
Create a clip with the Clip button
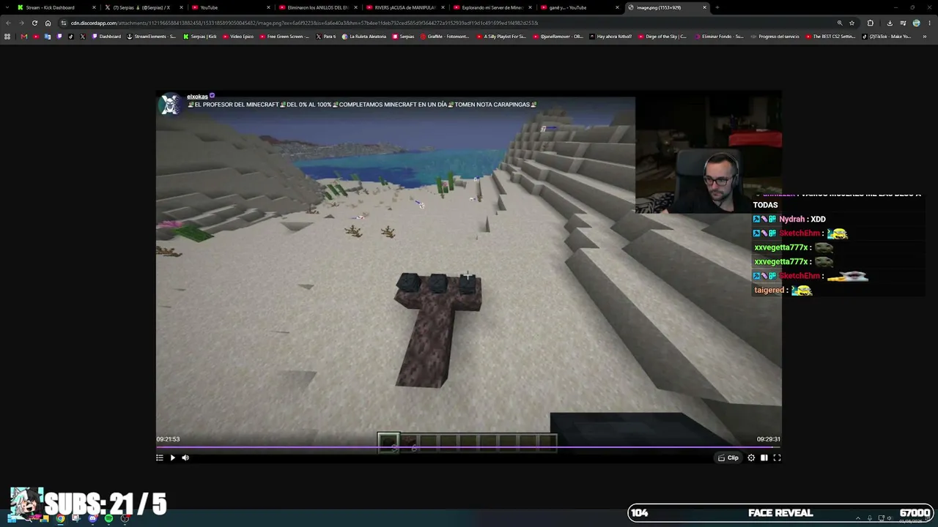click(x=728, y=457)
